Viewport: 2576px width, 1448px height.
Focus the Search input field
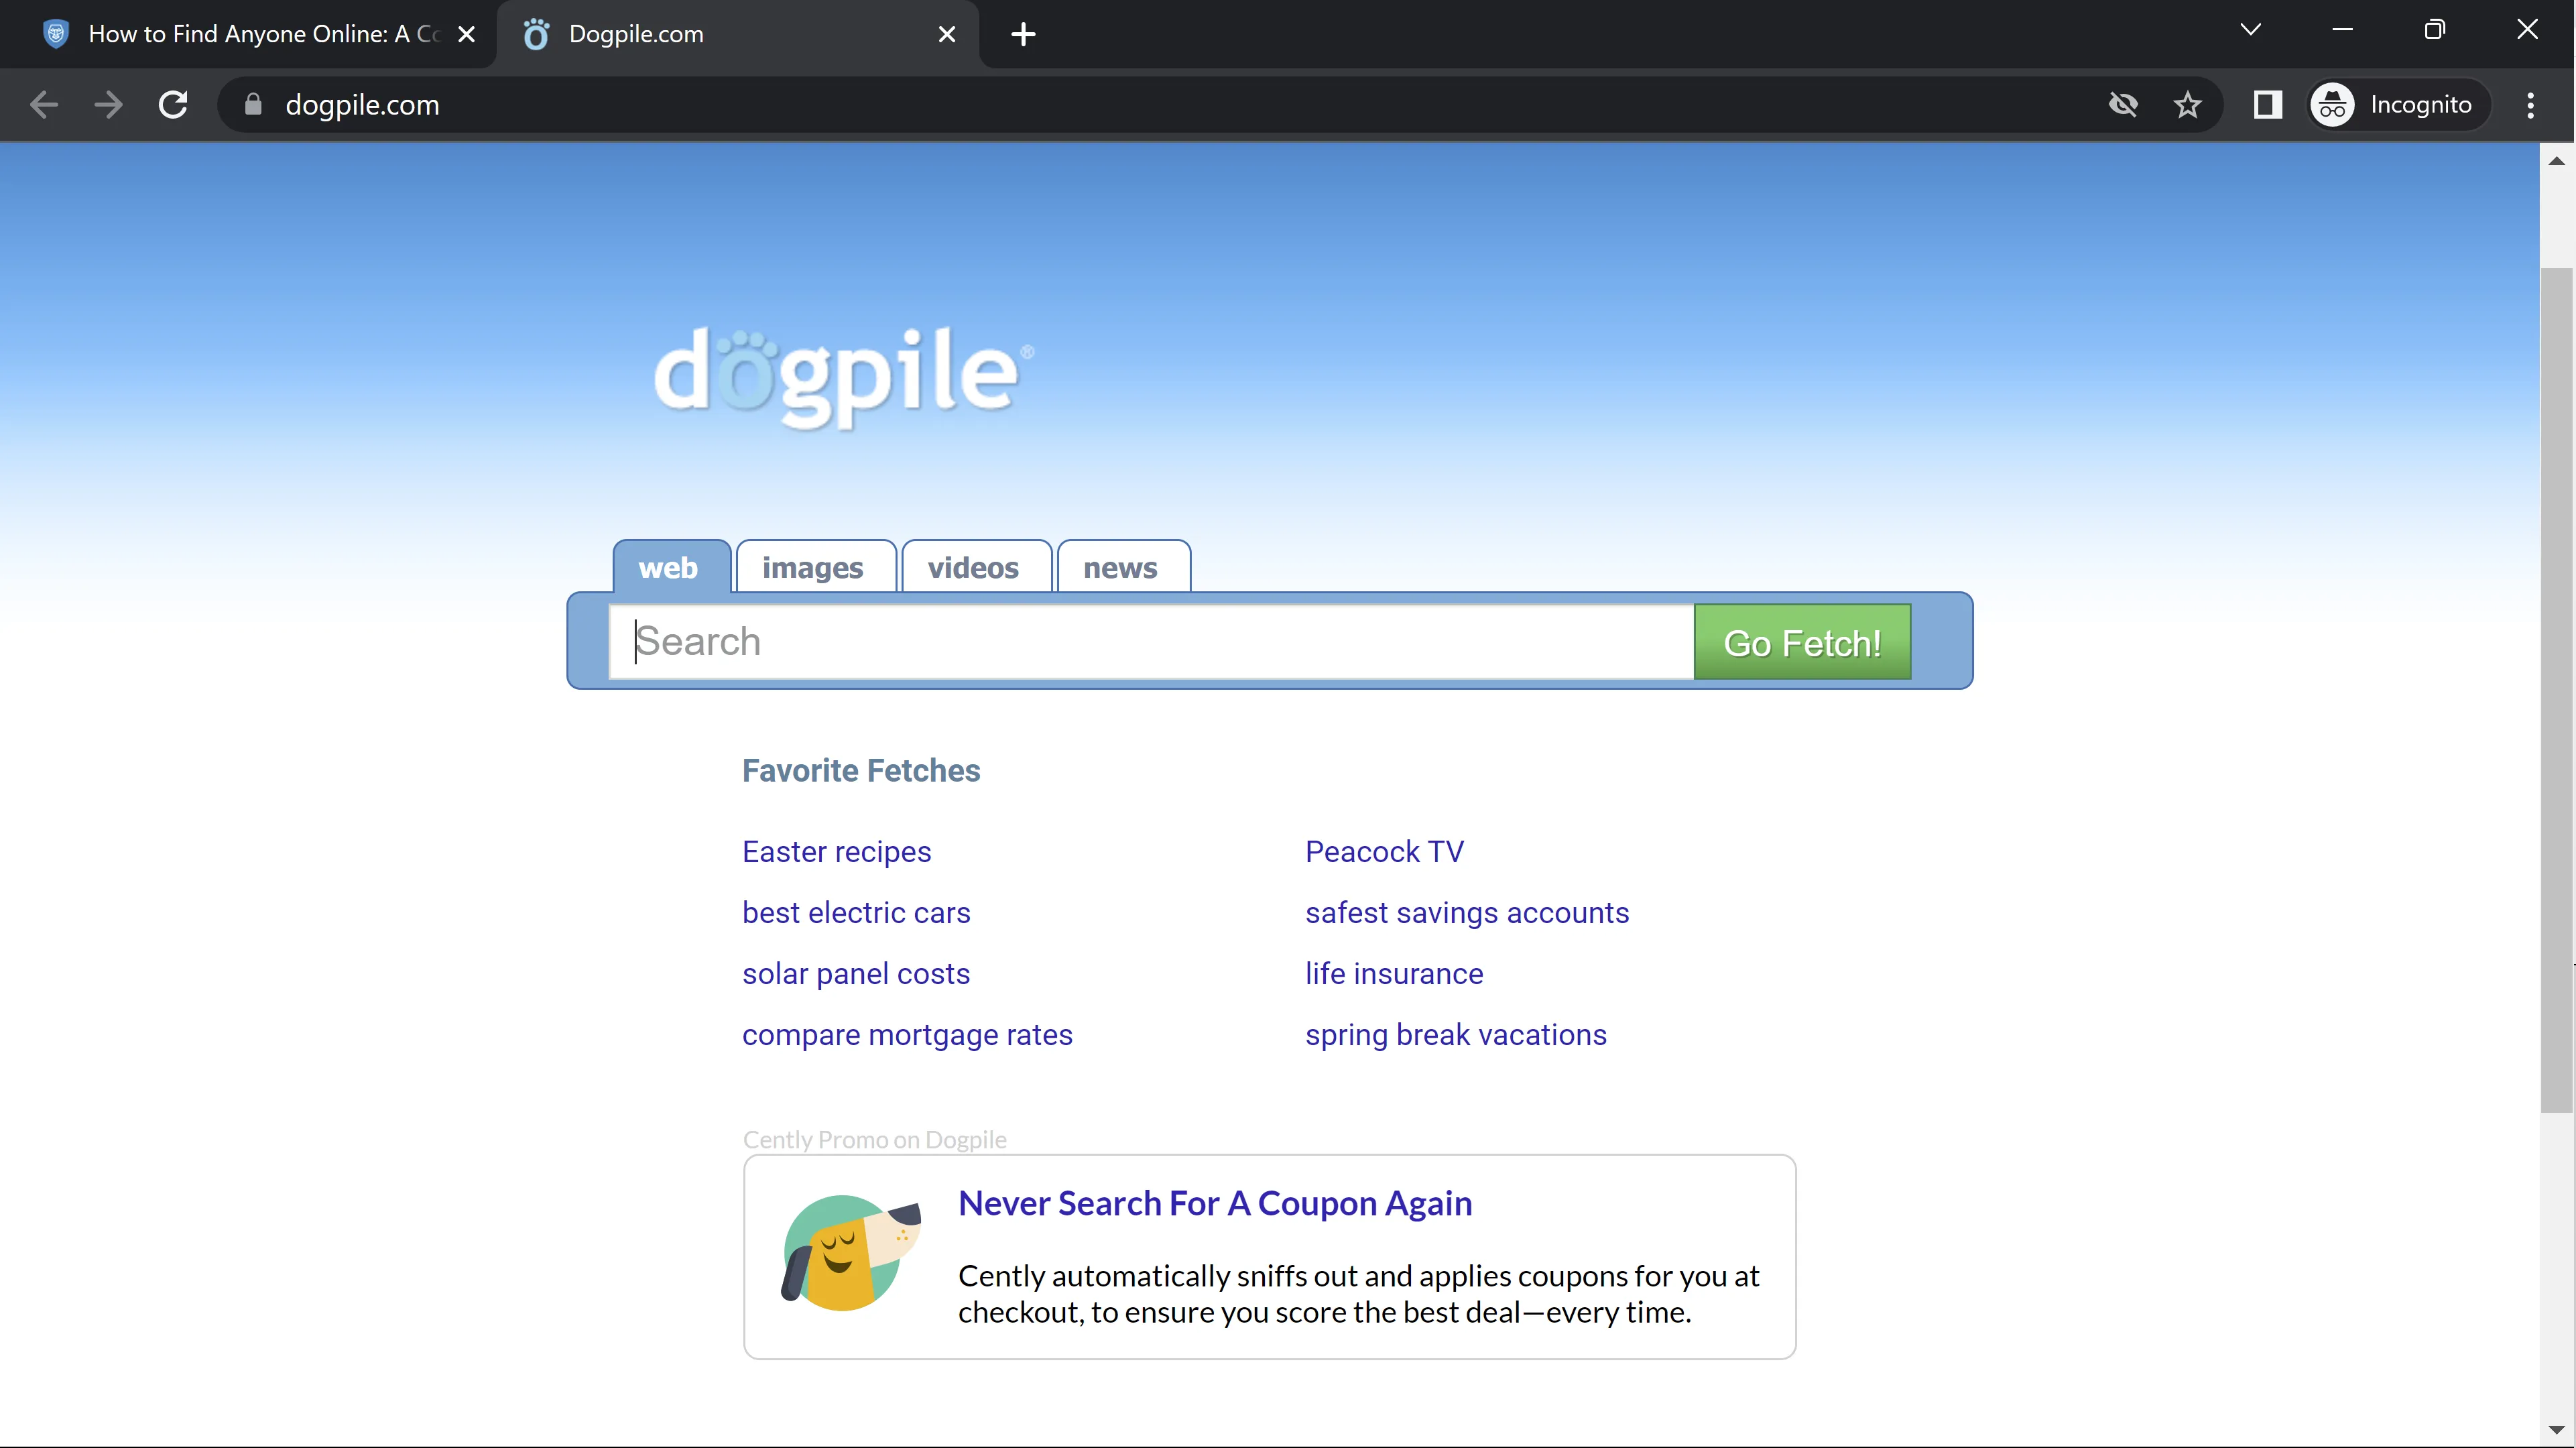tap(1150, 641)
